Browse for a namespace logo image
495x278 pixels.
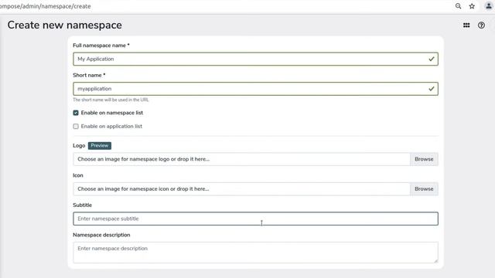[424, 159]
